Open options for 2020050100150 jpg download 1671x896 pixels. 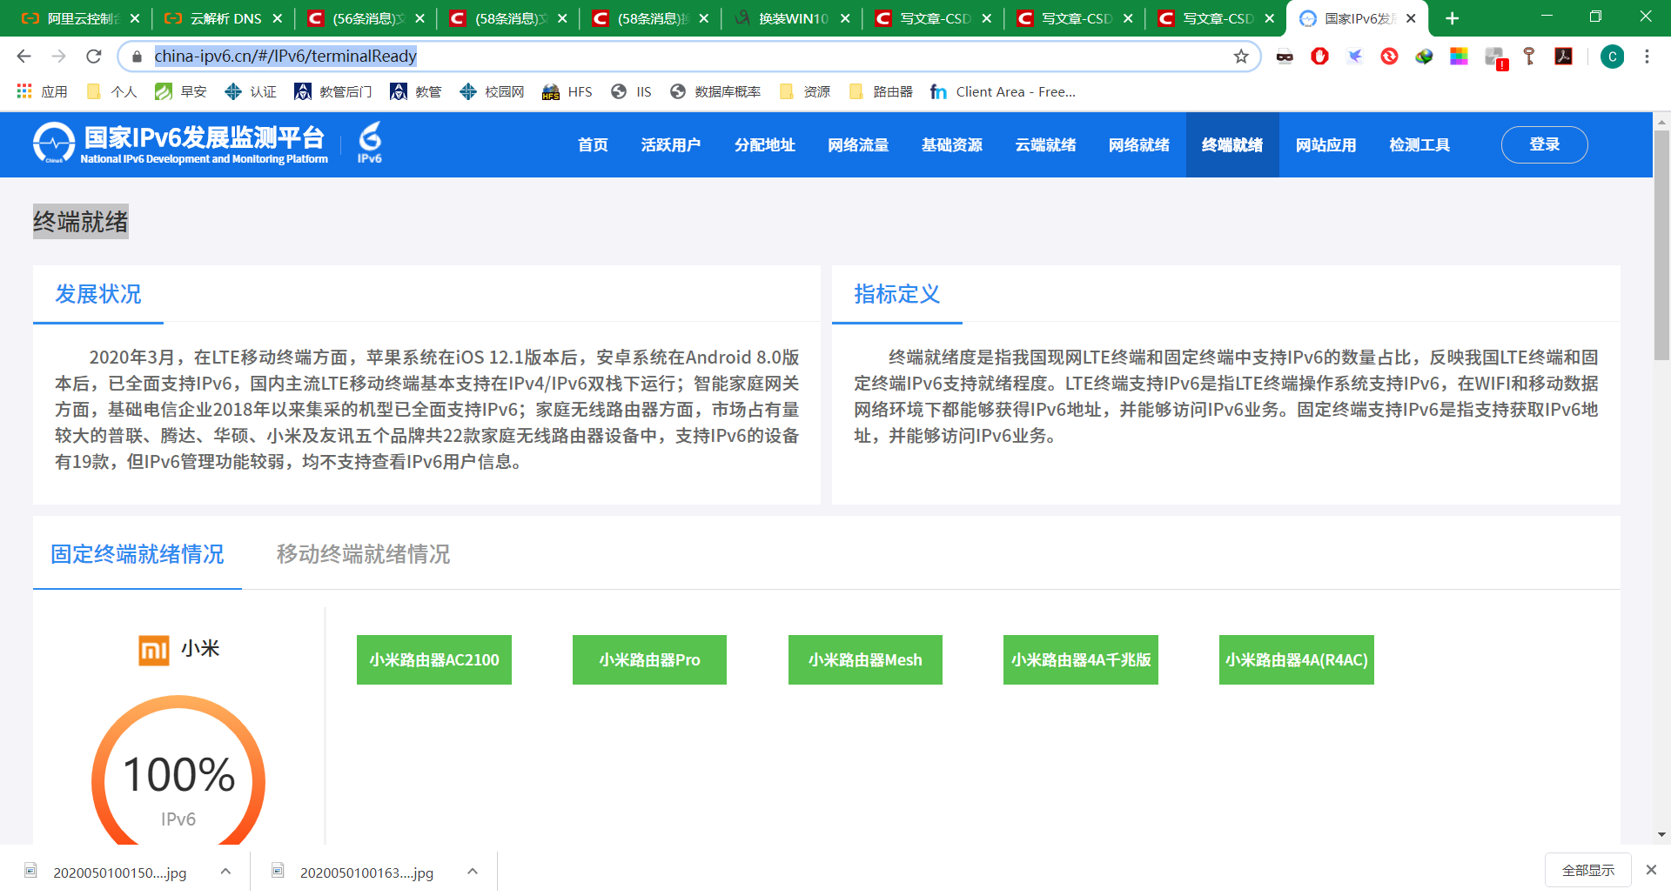pyautogui.click(x=225, y=871)
